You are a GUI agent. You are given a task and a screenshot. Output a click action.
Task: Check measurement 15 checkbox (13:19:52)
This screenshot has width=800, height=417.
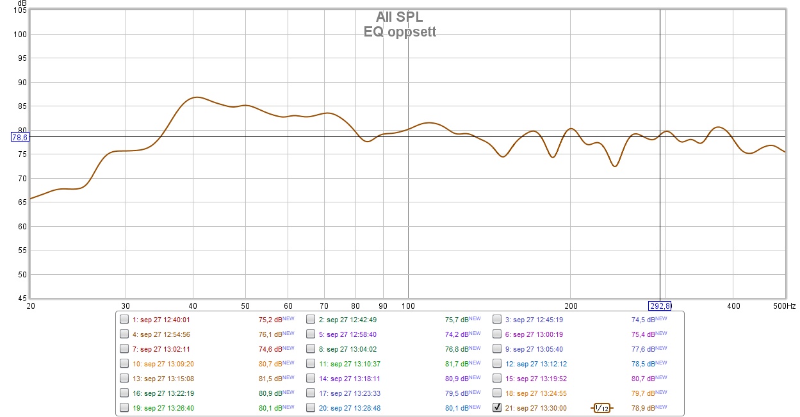coord(497,378)
